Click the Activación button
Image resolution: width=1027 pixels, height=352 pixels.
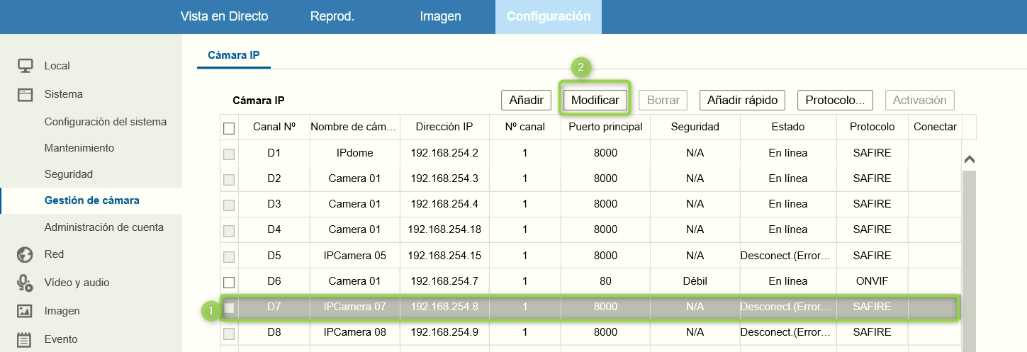(x=919, y=100)
